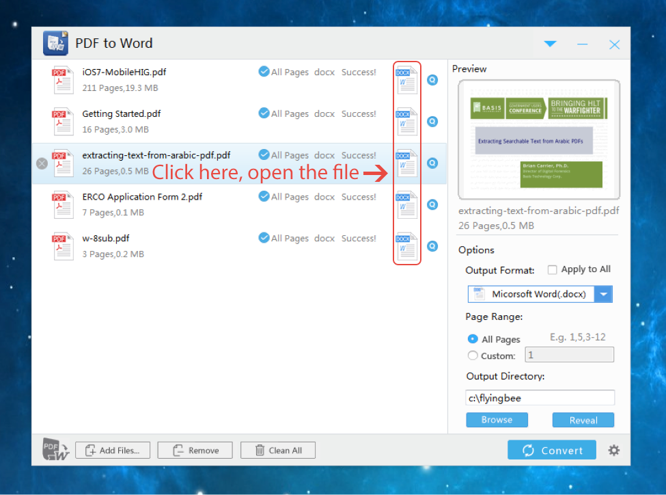Enable the Apply to All checkbox
The image size is (666, 495).
click(552, 270)
